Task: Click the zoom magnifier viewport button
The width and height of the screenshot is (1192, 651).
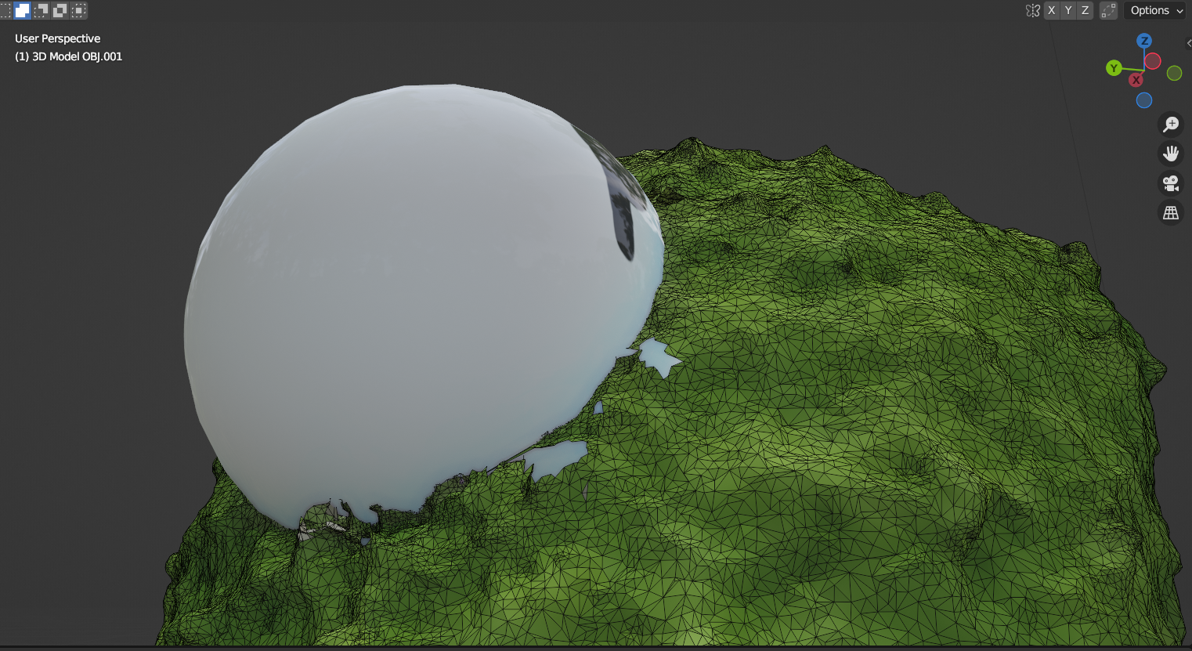Action: click(1171, 124)
